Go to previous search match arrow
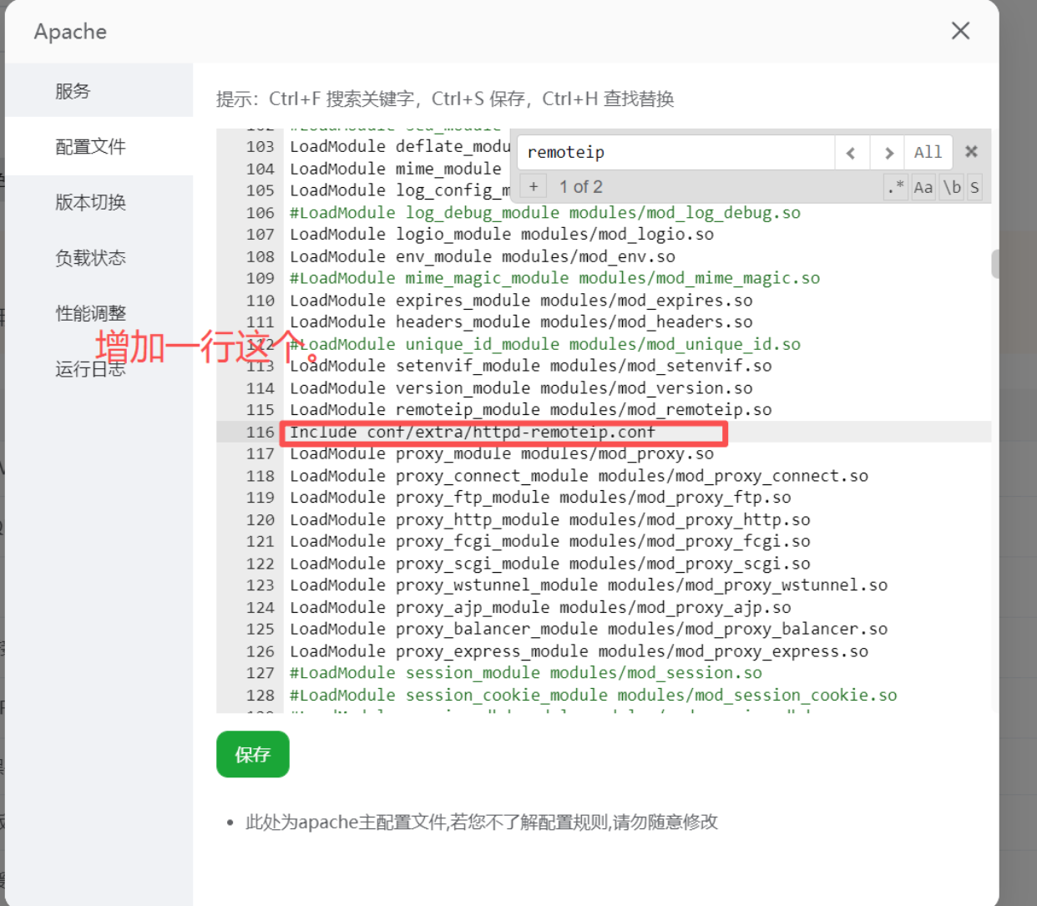This screenshot has height=906, width=1037. pyautogui.click(x=852, y=153)
